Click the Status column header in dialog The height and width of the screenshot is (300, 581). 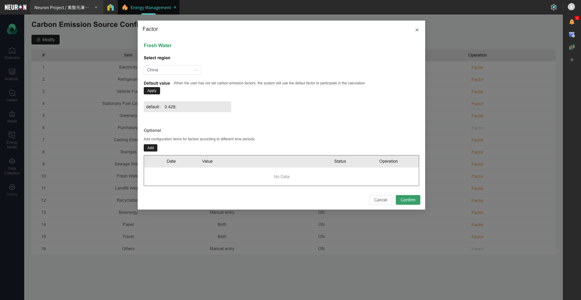point(340,161)
